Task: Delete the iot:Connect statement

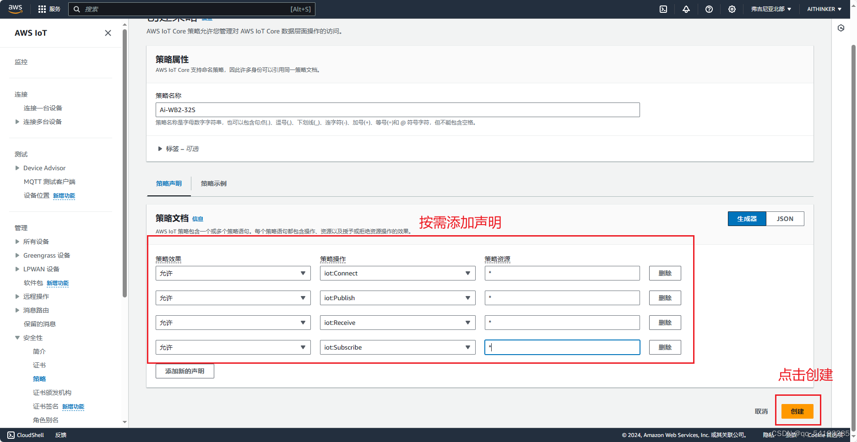Action: pyautogui.click(x=665, y=273)
